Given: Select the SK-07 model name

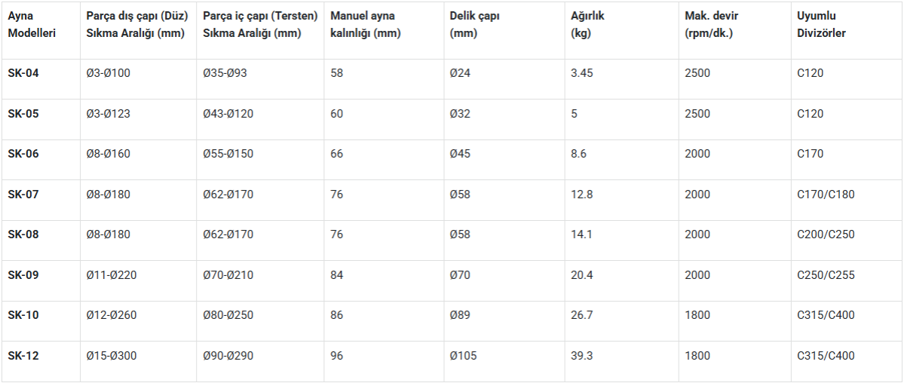Looking at the screenshot, I should pyautogui.click(x=23, y=195).
